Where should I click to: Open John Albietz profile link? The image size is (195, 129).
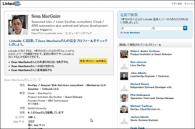click(139, 73)
